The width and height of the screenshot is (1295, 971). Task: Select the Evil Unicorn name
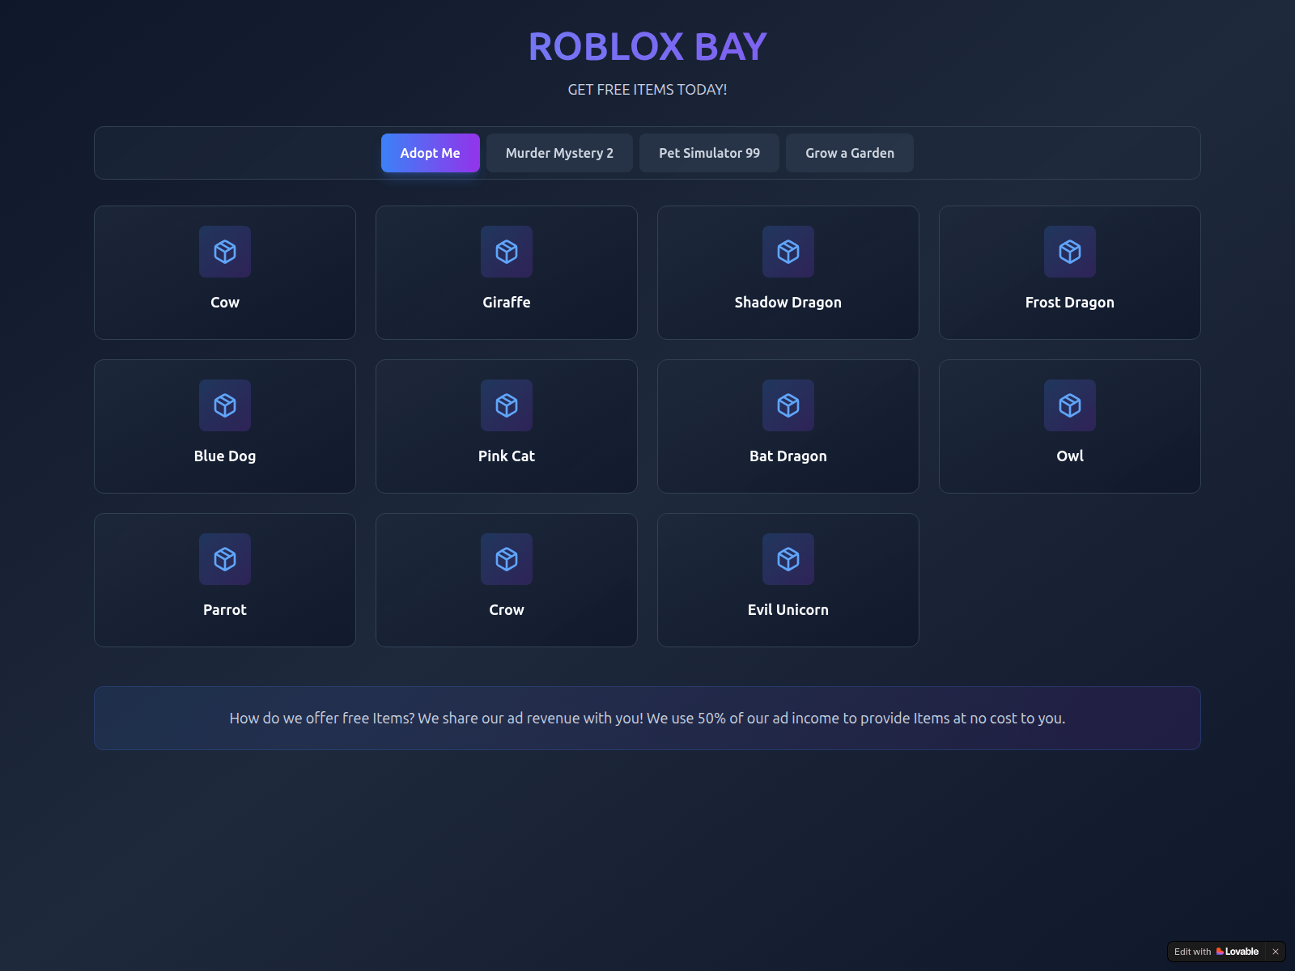[x=788, y=610]
